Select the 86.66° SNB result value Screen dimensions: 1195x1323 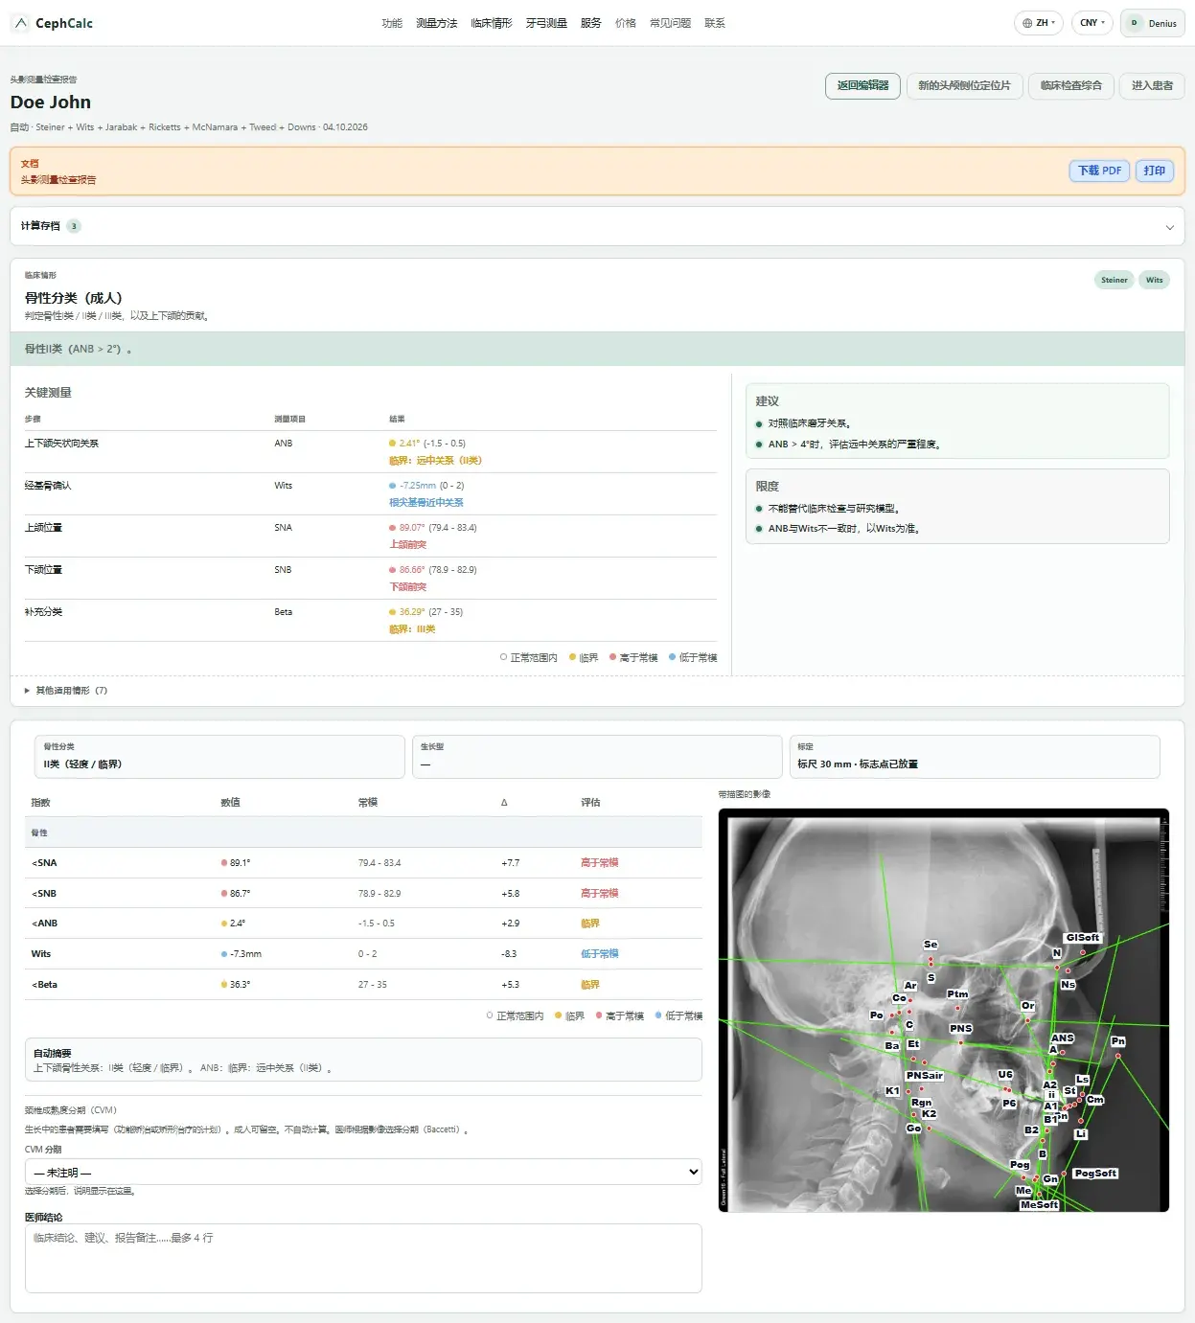(x=412, y=570)
